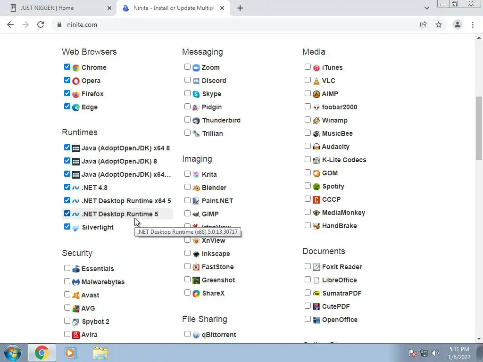Click the Spotify icon under Media
This screenshot has height=362, width=483.
[316, 186]
